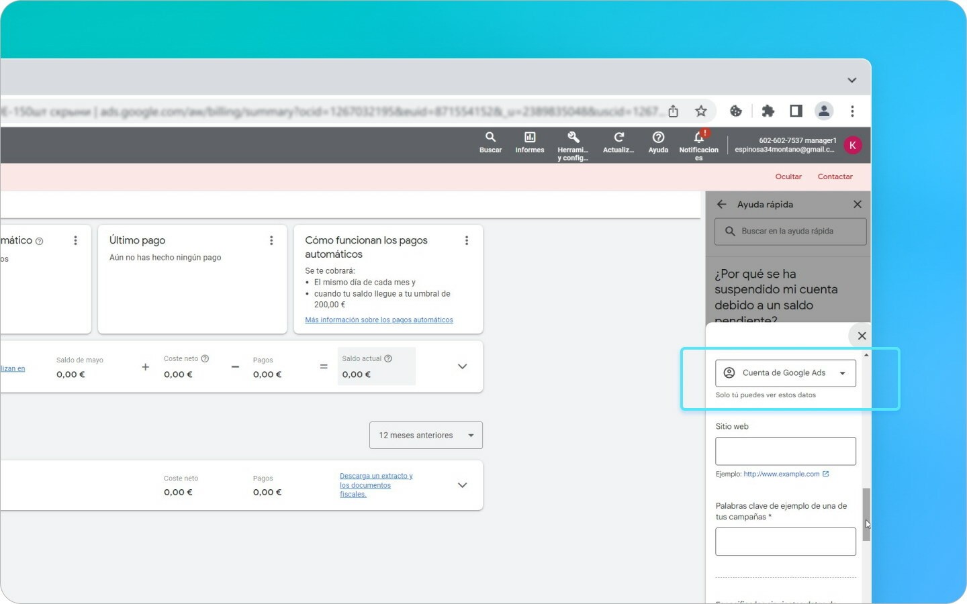Click Contactar in the pink banner
This screenshot has height=604, width=967.
(x=835, y=177)
